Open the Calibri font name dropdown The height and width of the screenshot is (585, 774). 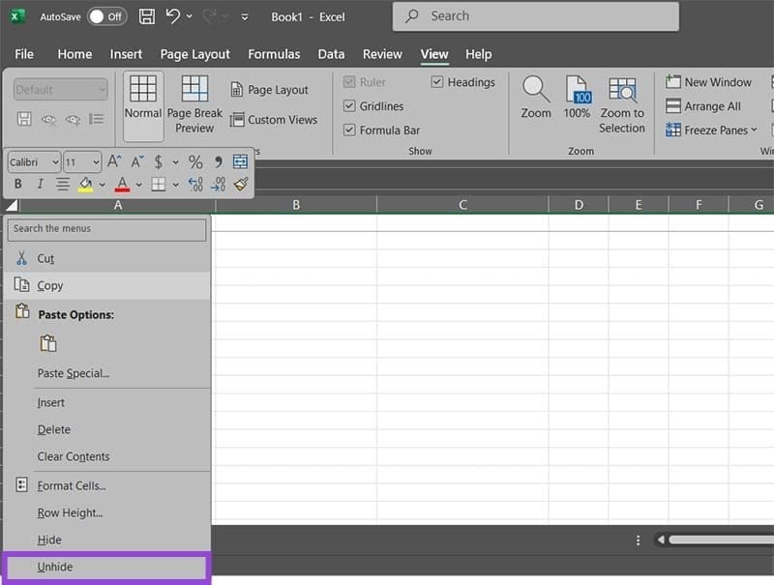(x=53, y=162)
